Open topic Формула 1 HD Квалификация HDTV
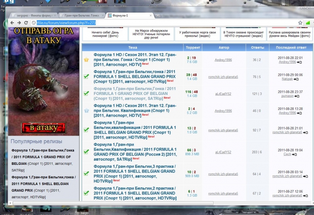The width and height of the screenshot is (314, 215). (x=135, y=110)
